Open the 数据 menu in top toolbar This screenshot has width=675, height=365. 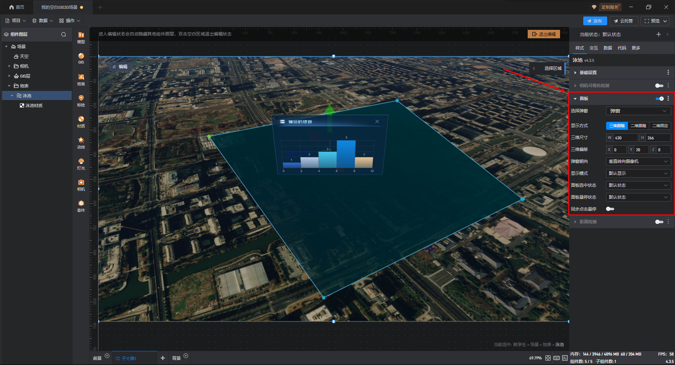(43, 21)
